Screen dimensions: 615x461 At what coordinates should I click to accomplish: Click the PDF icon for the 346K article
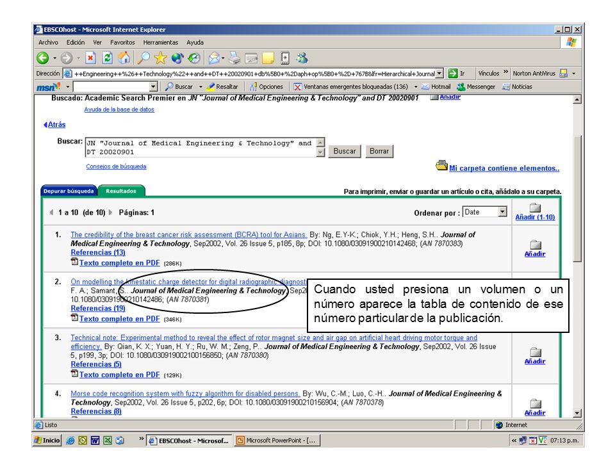[x=74, y=318]
